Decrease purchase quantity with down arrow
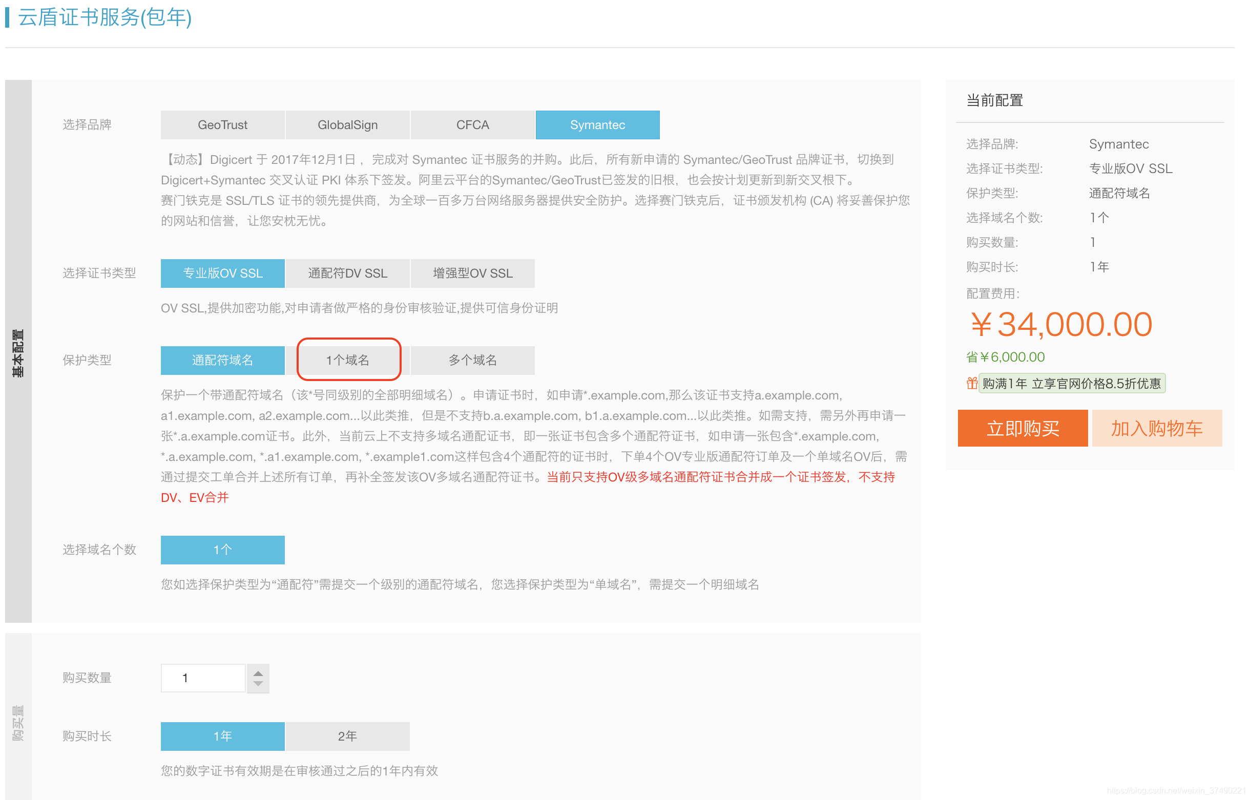1250x800 pixels. pyautogui.click(x=258, y=685)
